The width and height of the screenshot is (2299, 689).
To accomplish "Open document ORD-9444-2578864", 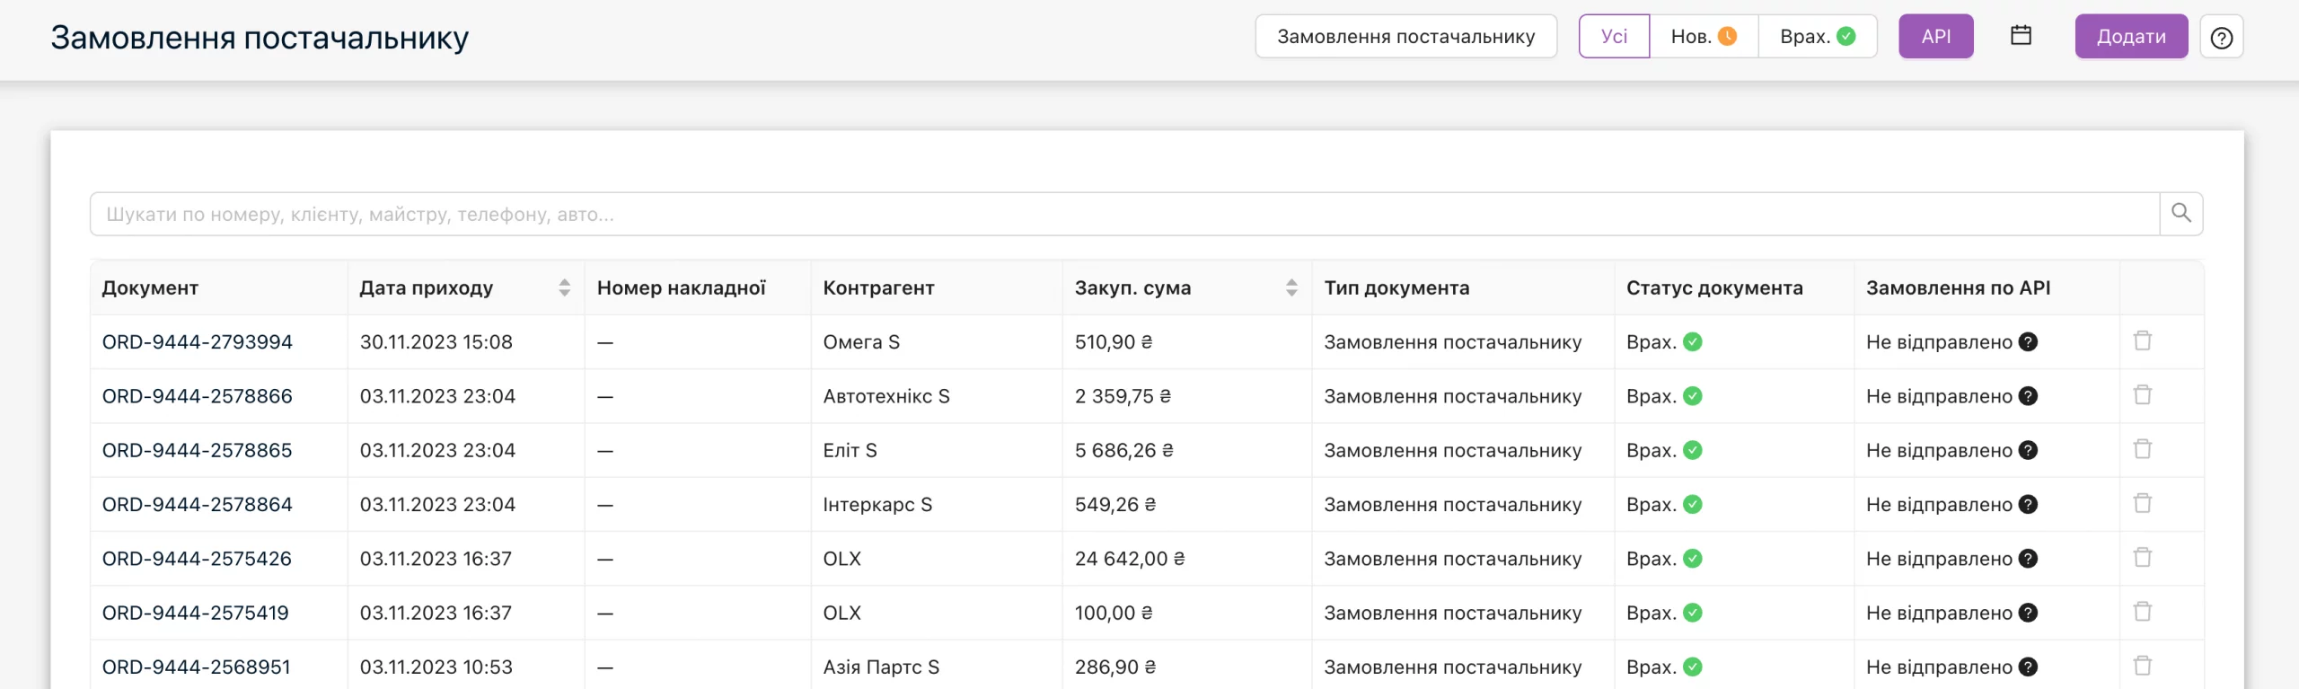I will click(198, 505).
